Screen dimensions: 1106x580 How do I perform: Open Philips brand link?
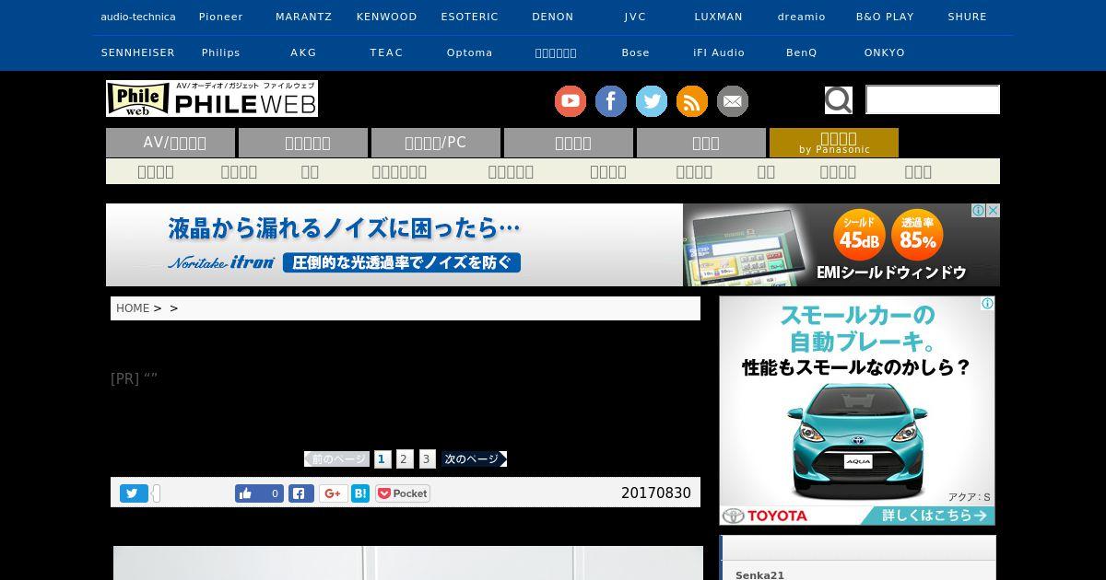point(221,52)
